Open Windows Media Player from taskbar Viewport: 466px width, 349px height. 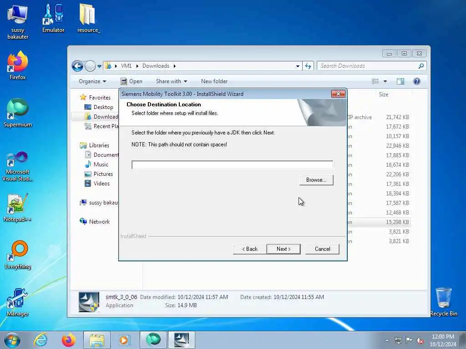point(124,340)
